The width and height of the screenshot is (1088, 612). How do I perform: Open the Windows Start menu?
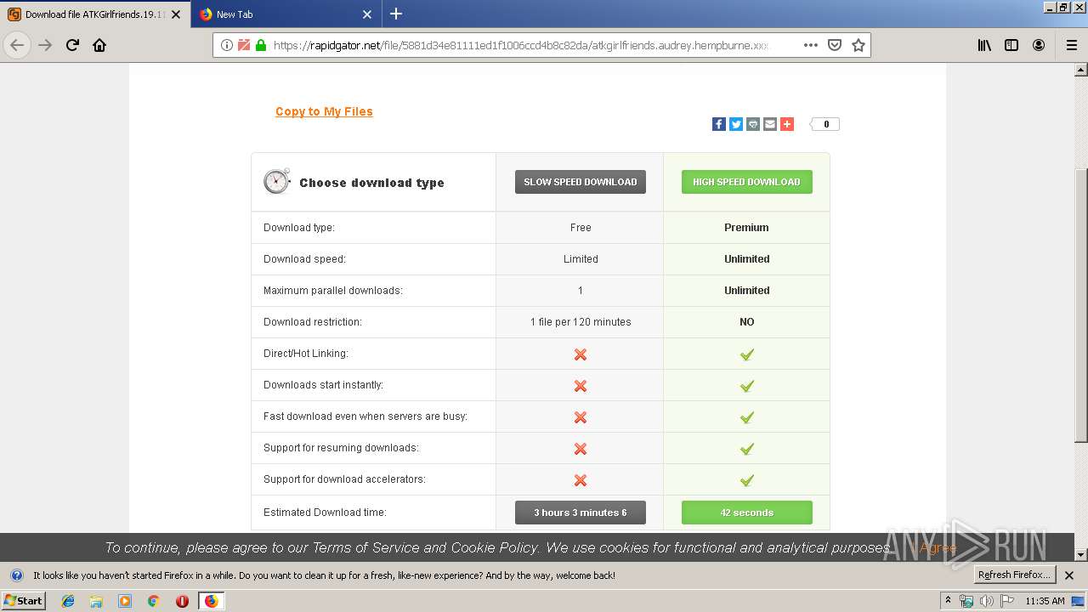(x=23, y=601)
